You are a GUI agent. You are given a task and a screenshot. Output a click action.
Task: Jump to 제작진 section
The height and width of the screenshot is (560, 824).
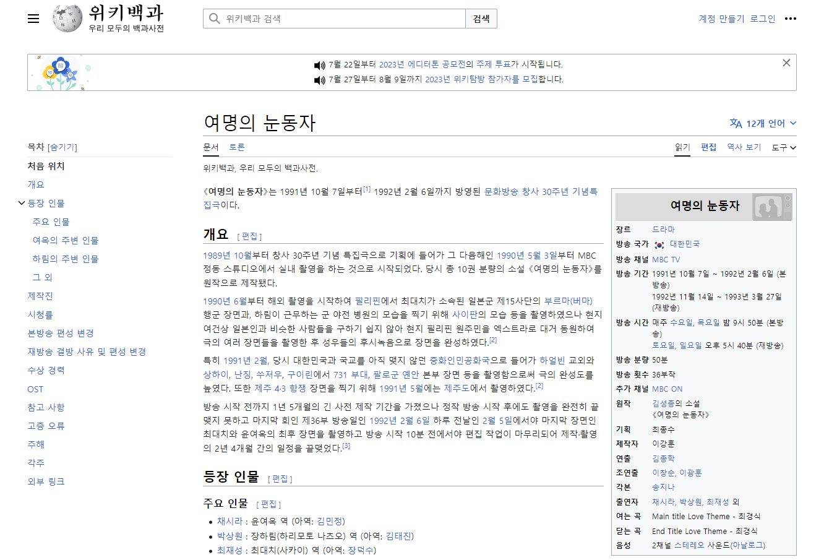coord(40,296)
